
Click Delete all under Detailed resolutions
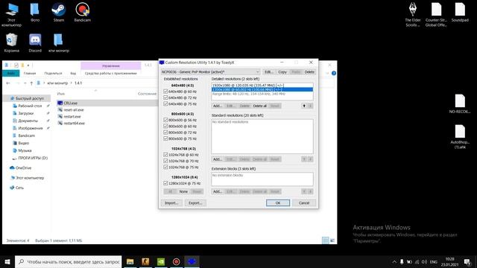(260, 106)
